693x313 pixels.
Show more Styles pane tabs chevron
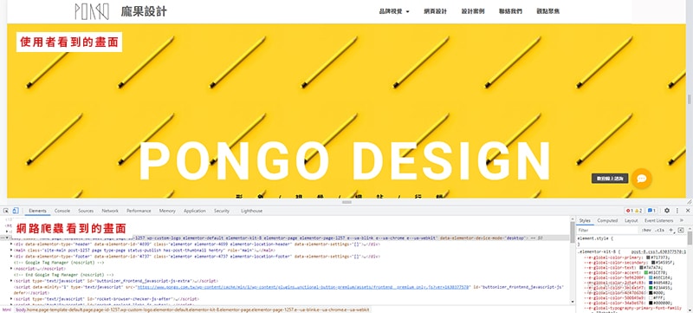pyautogui.click(x=681, y=220)
